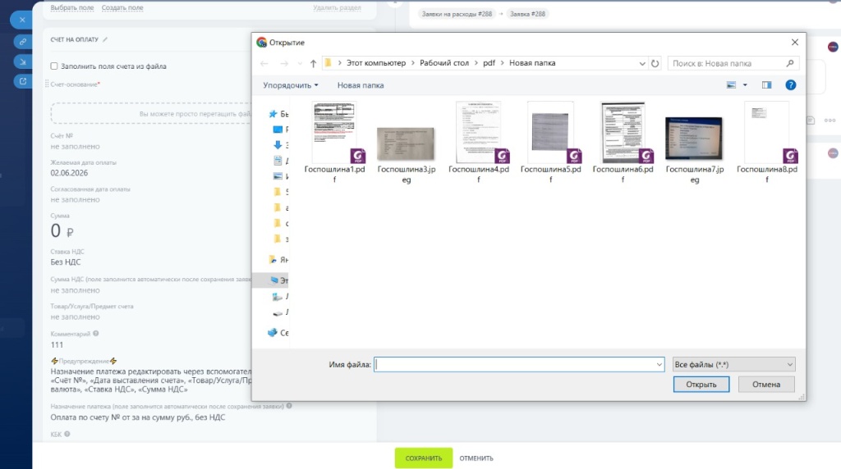This screenshot has height=469, width=841.
Task: Click the Ставка НДС value Без НДС
Action: tap(66, 262)
